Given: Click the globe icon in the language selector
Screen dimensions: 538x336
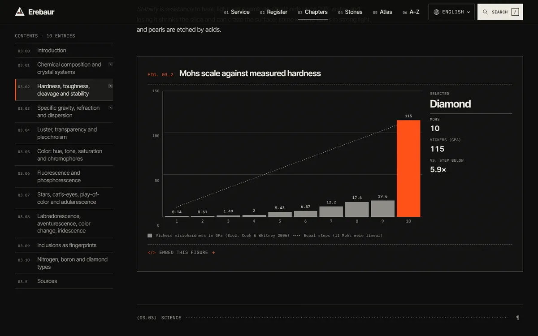Looking at the screenshot, I should 437,12.
